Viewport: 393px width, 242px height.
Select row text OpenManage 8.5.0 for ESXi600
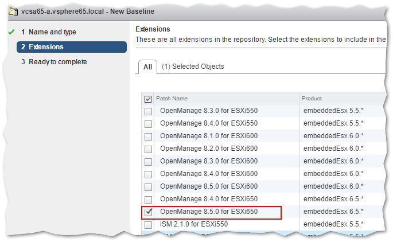click(x=209, y=186)
